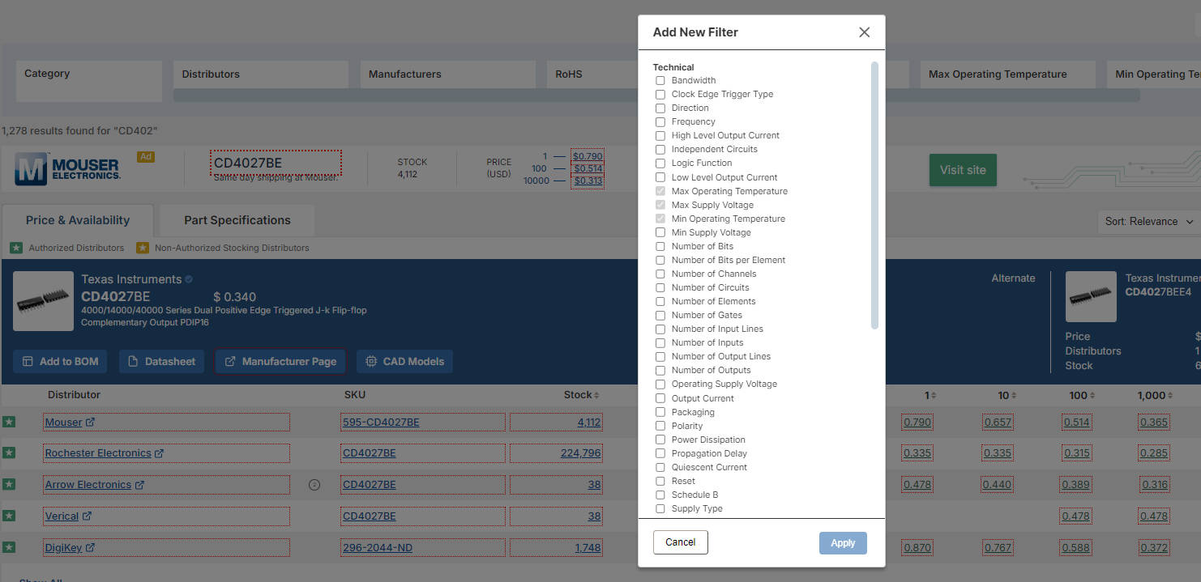This screenshot has height=582, width=1201.
Task: Click the Texas Instruments verified badge
Action: click(x=190, y=278)
